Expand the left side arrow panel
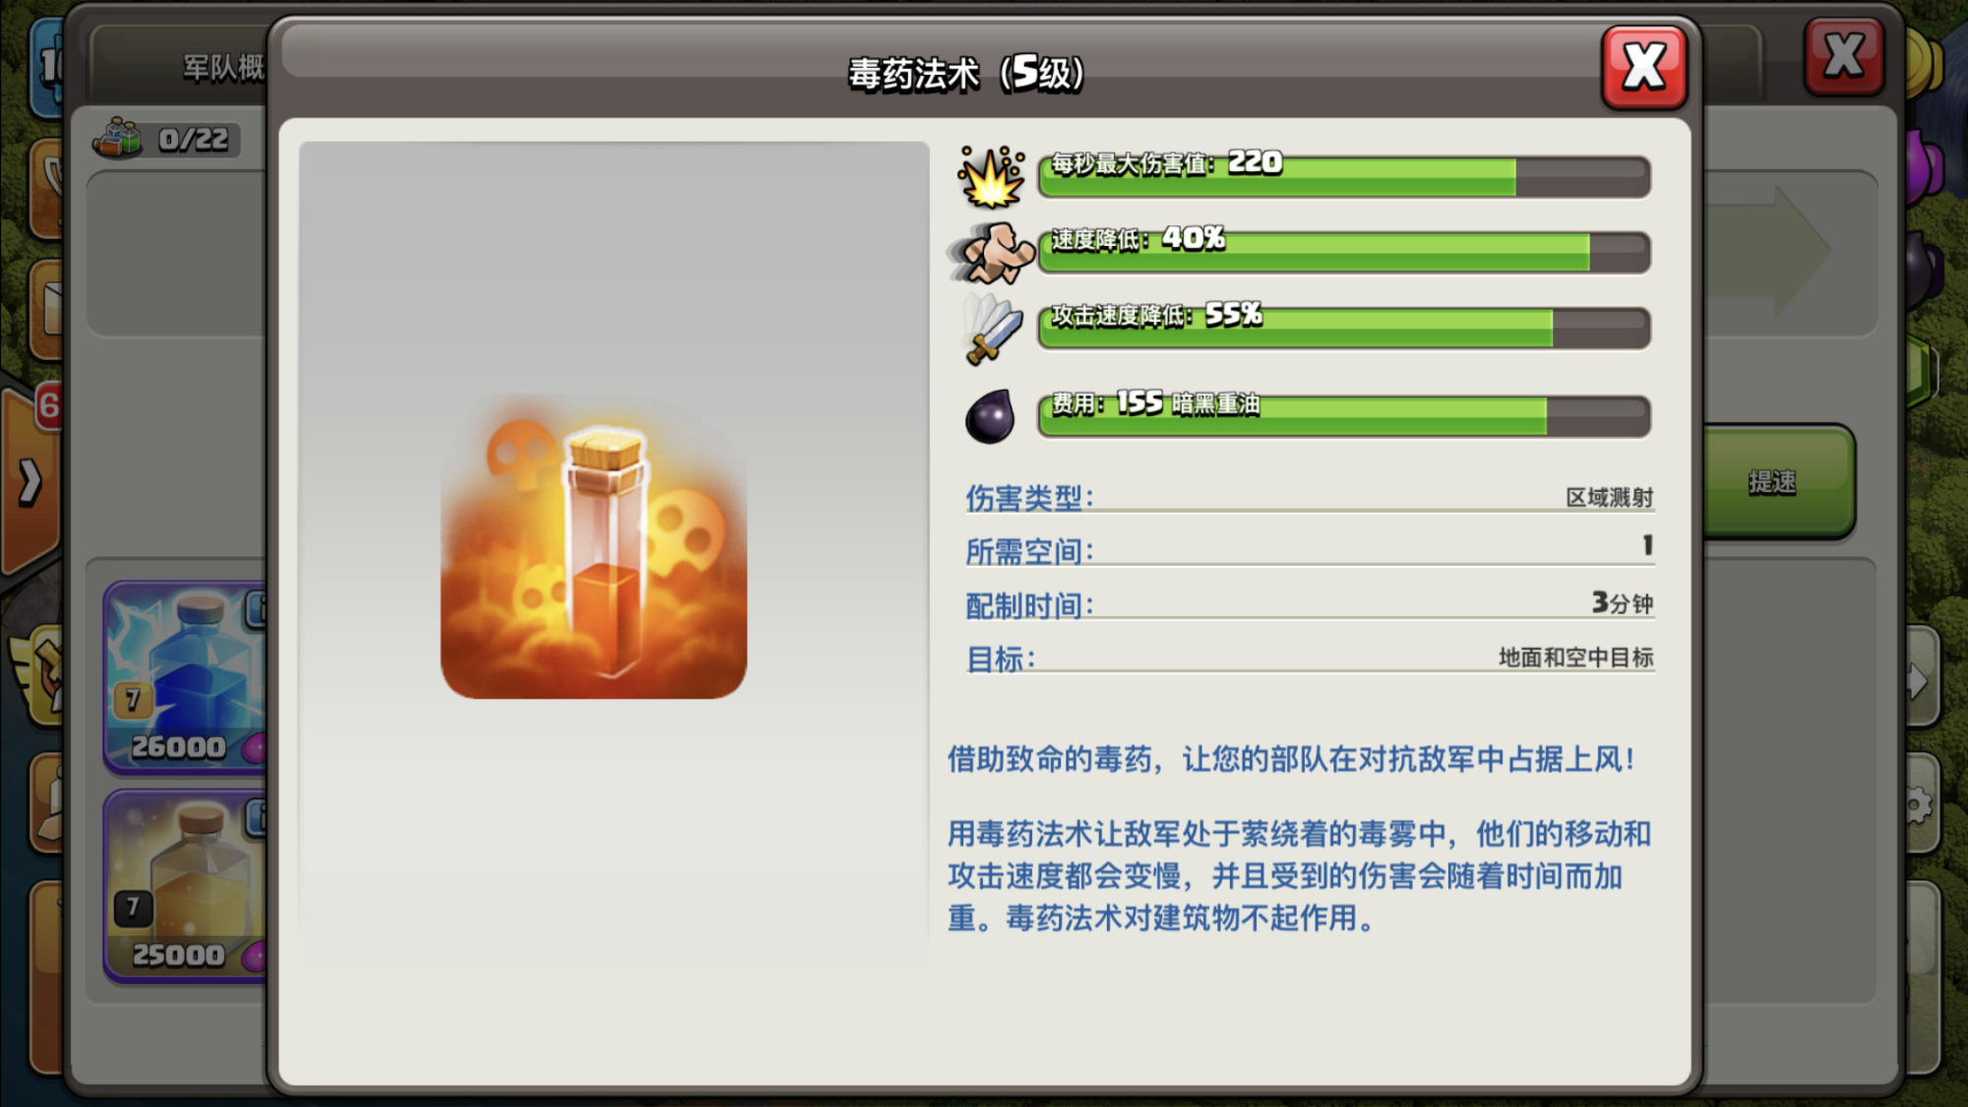 tap(31, 482)
